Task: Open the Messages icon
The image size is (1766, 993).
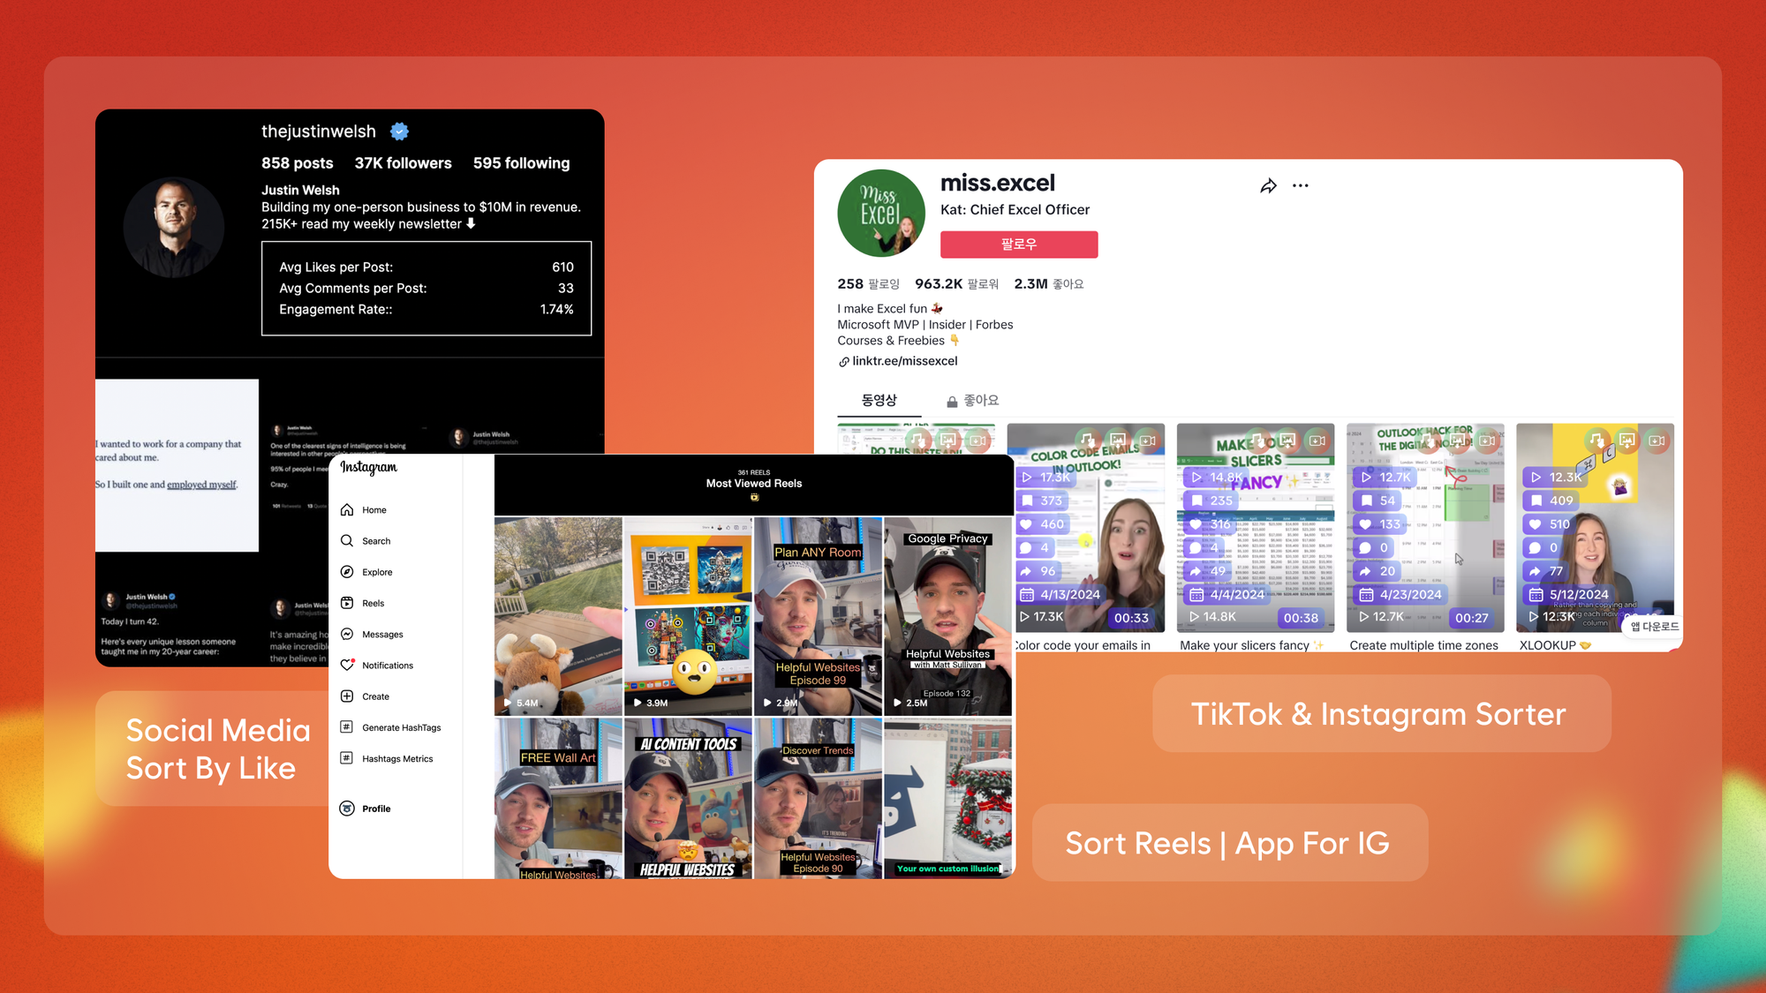Action: coord(347,635)
